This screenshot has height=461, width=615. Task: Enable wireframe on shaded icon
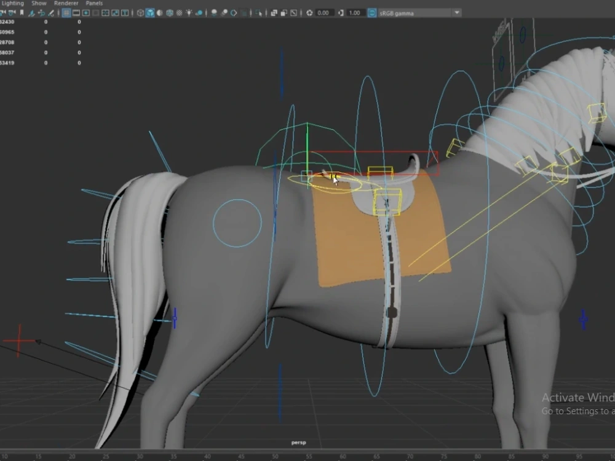pyautogui.click(x=170, y=13)
